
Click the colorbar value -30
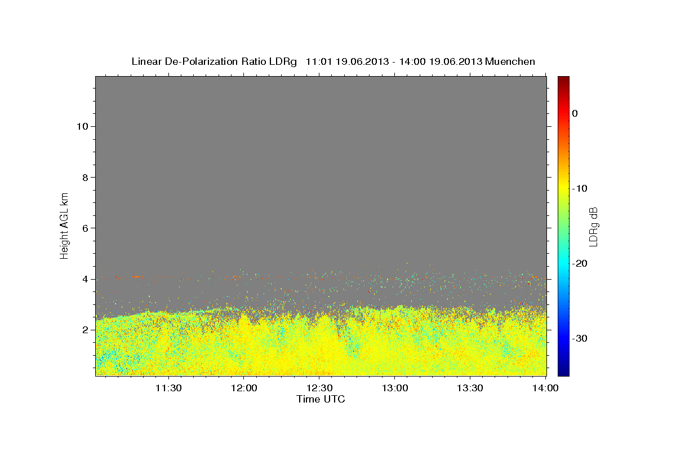pos(580,338)
